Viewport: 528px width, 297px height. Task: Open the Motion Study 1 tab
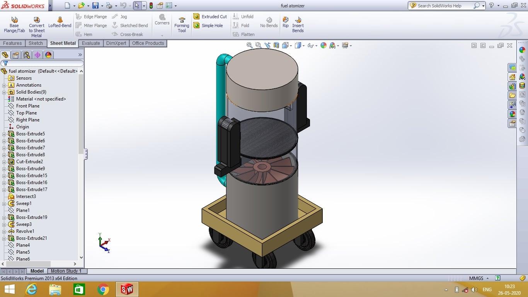(67, 271)
